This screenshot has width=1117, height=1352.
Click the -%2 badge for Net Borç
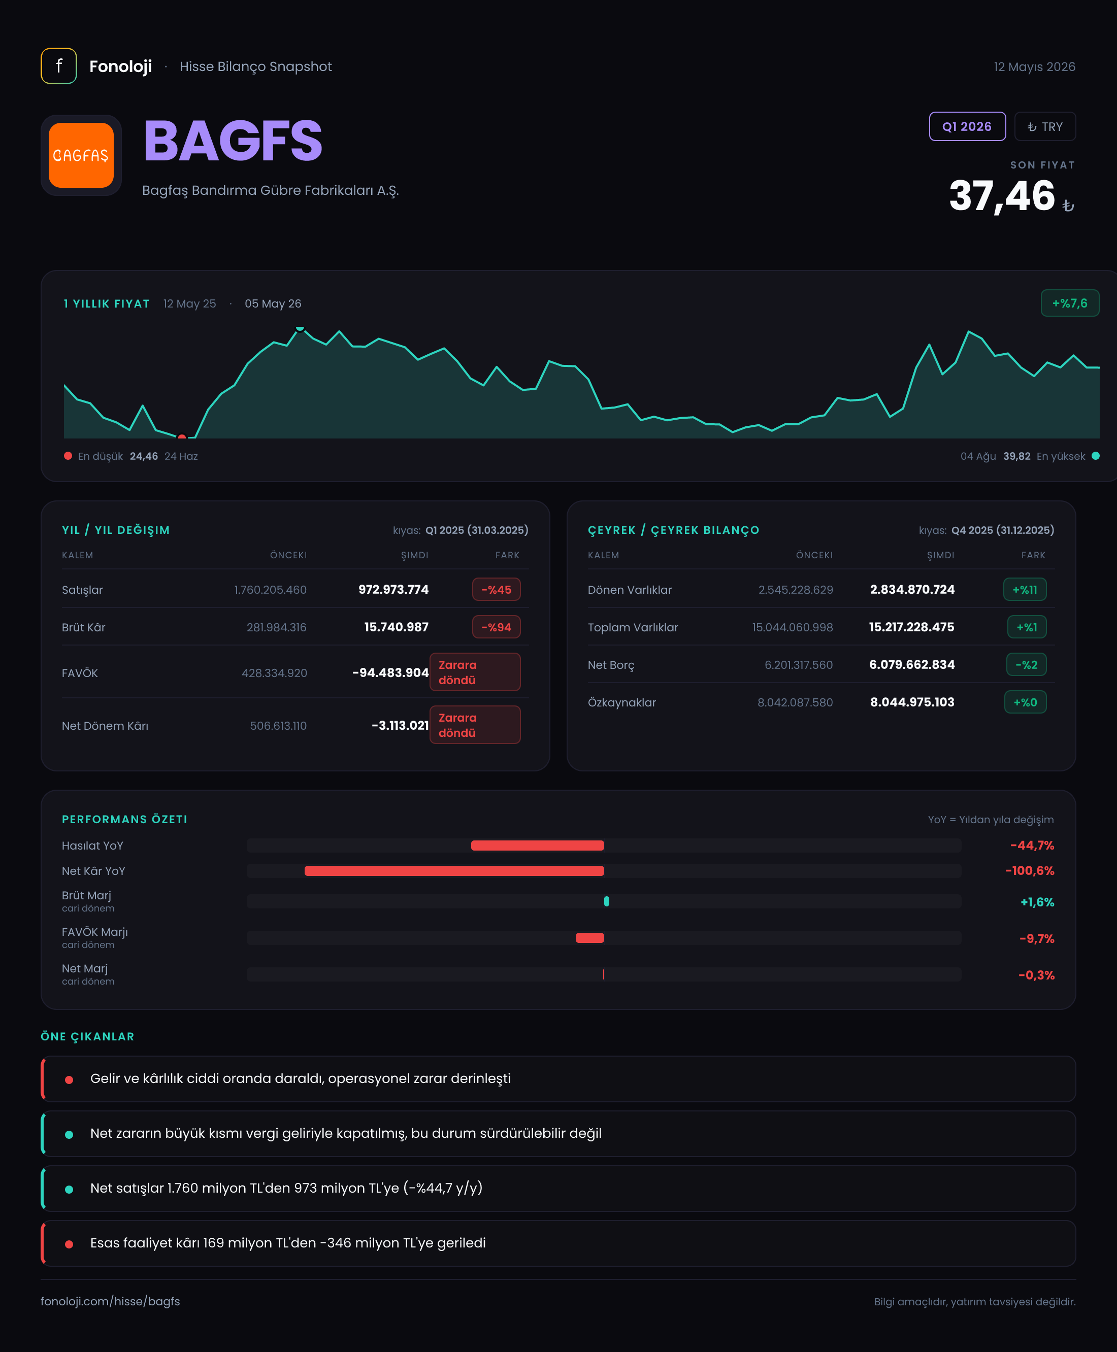click(1026, 665)
